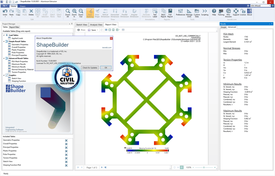Click Check for Updates button
This screenshot has width=275, height=176.
(x=90, y=68)
